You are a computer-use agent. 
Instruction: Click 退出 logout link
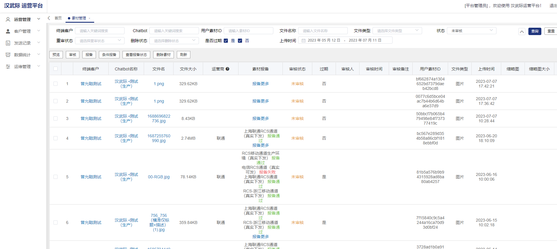click(x=553, y=6)
